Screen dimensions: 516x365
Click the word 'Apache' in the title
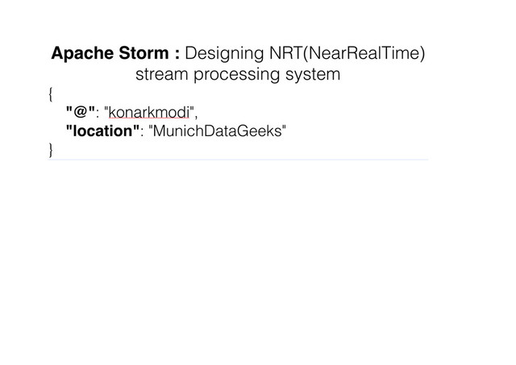[82, 54]
